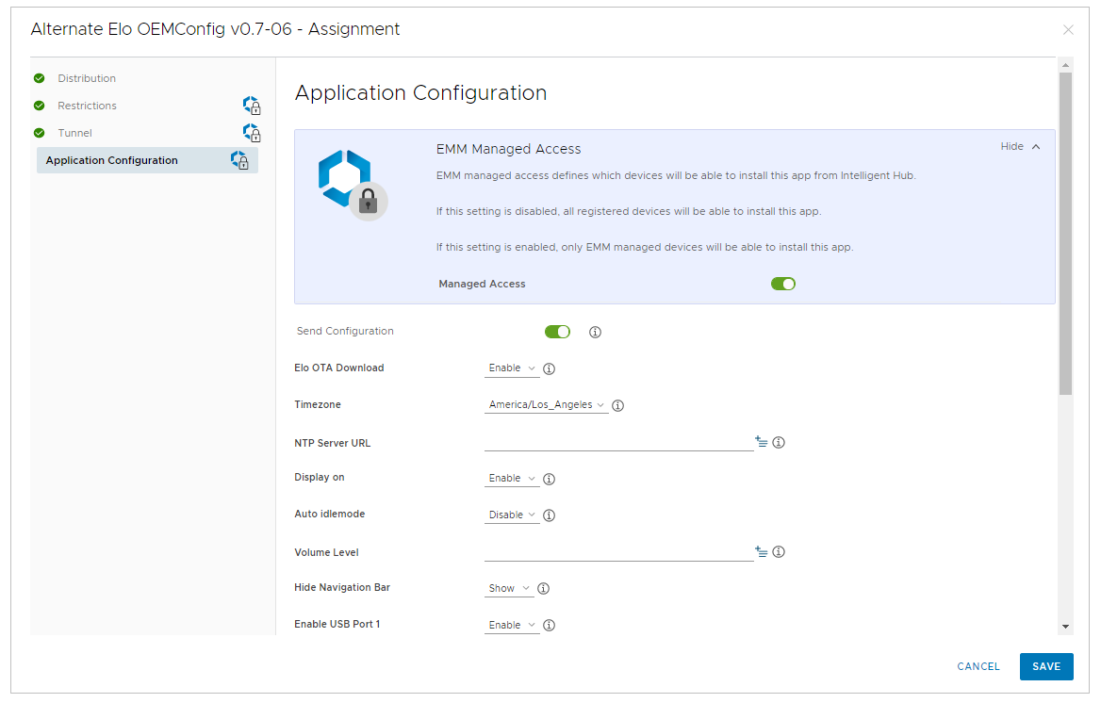Go to the Tunnel step
This screenshot has width=1101, height=703.
tap(74, 133)
